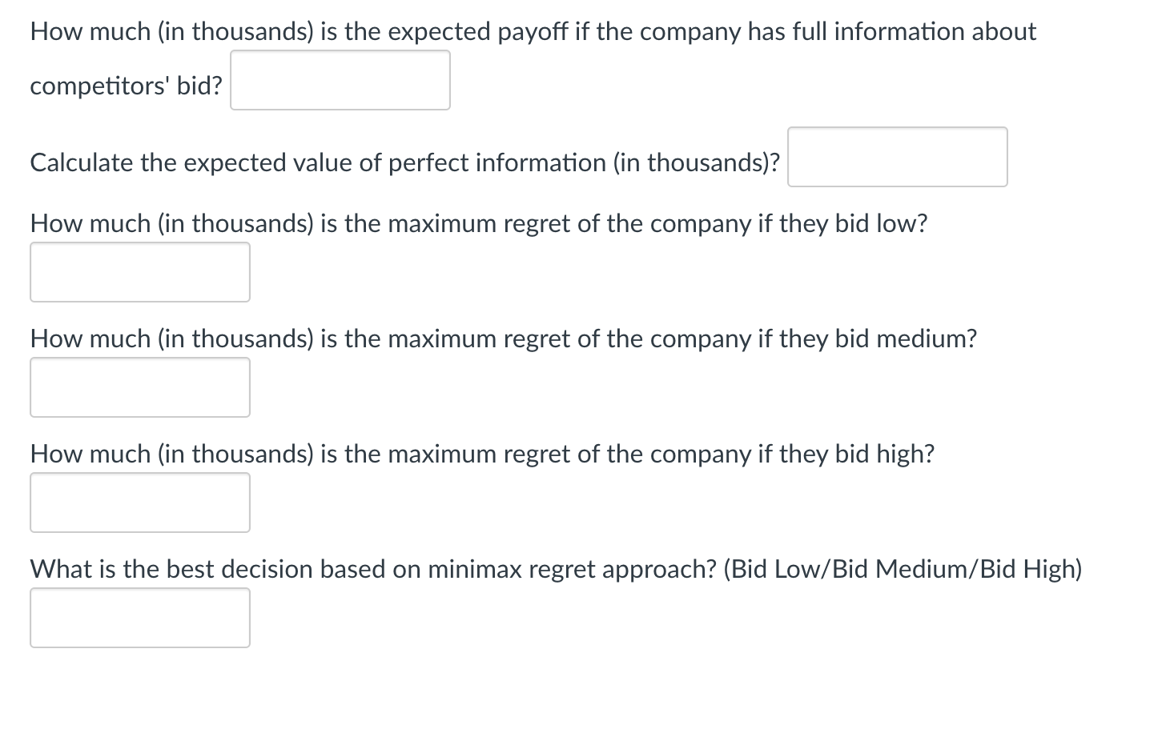1170x729 pixels.
Task: Focus the bid high maximum regret answer box
Action: [x=140, y=503]
